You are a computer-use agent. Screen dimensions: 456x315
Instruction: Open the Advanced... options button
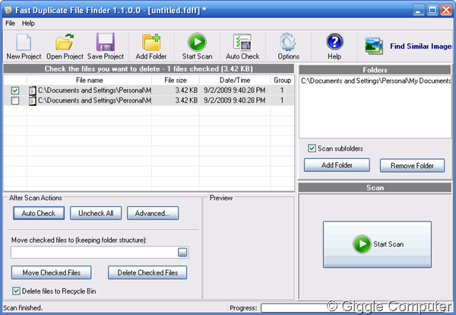point(153,213)
